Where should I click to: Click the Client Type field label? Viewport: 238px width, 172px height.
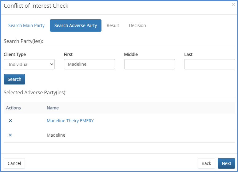point(15,54)
